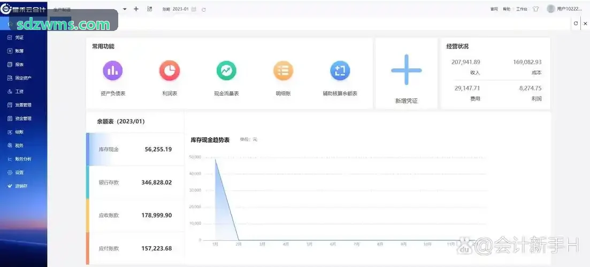
Task: Select the 应收账款 balance row
Action: (x=135, y=216)
